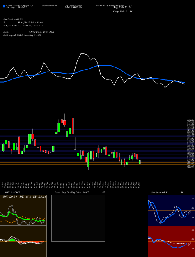The width and height of the screenshot is (195, 257).
Task: Click the 'ADX signal: SELL' text
Action: (x=22, y=35)
